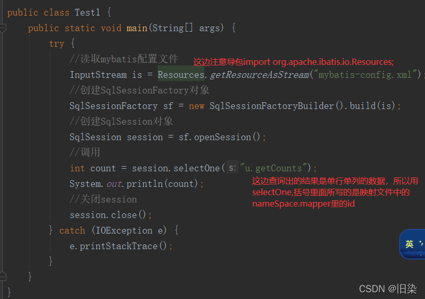Screen dimensions: 425x299
Task: Click the InputStream type declaration
Action: [x=98, y=75]
